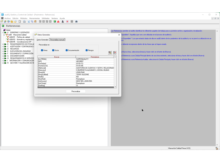Click the blank page new document icon
The image size is (220, 165).
click(20, 21)
